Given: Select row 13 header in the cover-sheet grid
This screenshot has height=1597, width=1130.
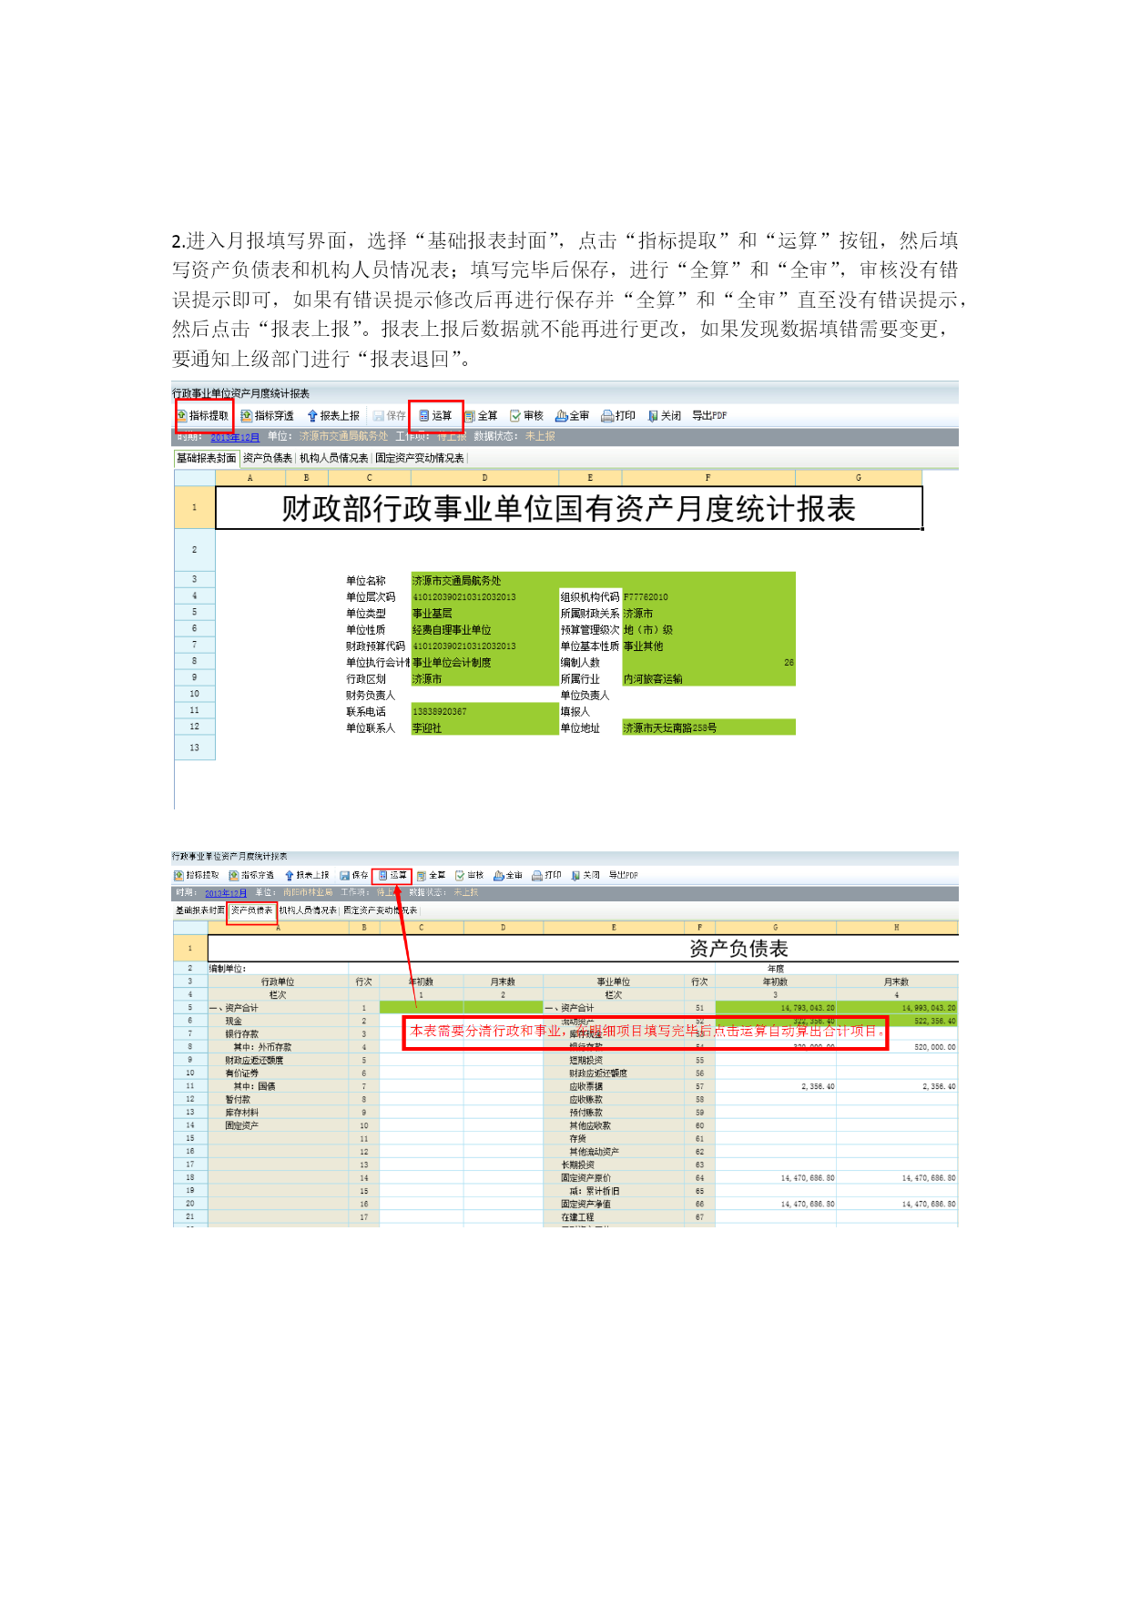Looking at the screenshot, I should coord(194,748).
